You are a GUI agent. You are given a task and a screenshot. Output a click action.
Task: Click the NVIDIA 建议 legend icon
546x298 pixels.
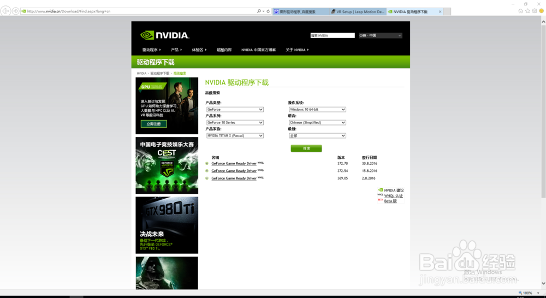coord(380,190)
